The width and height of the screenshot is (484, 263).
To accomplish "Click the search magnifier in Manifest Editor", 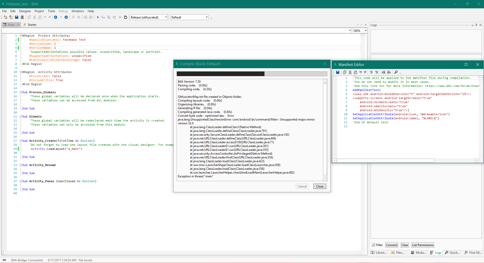I will 396,72.
